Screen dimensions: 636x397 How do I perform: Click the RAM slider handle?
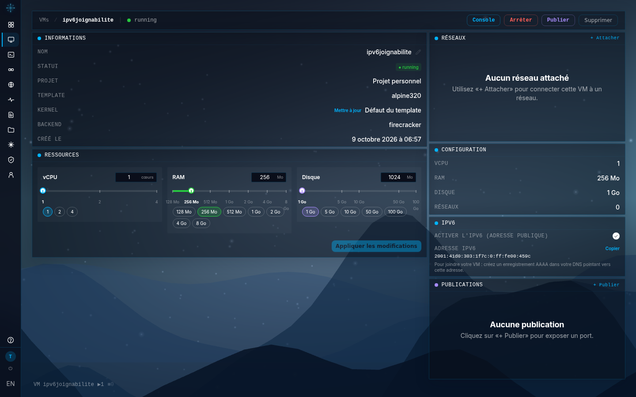191,191
